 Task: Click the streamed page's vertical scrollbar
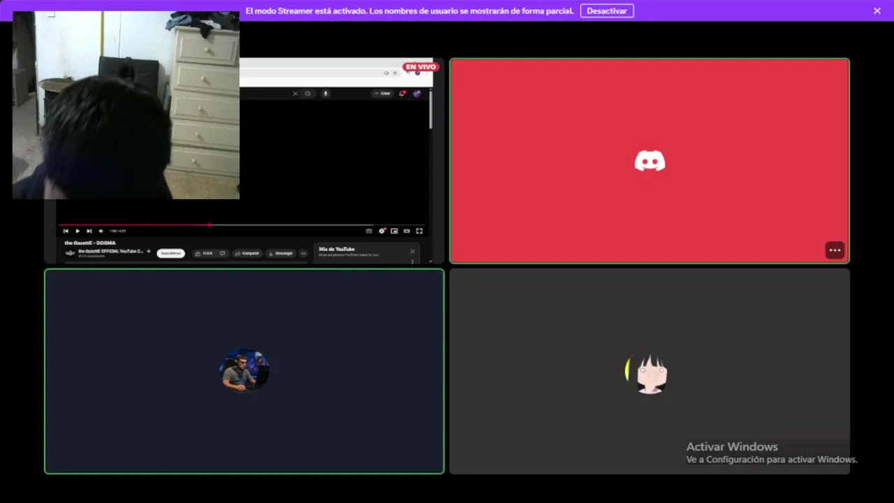pos(431,109)
